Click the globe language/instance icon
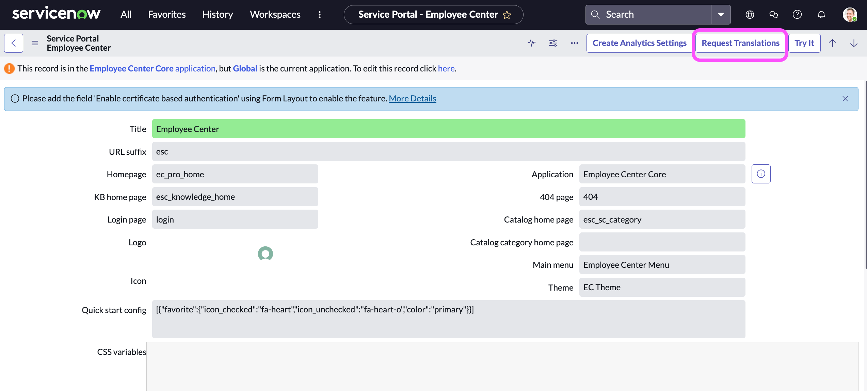 point(750,14)
